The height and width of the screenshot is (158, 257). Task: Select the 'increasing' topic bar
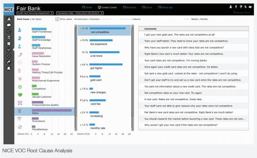click(94, 112)
